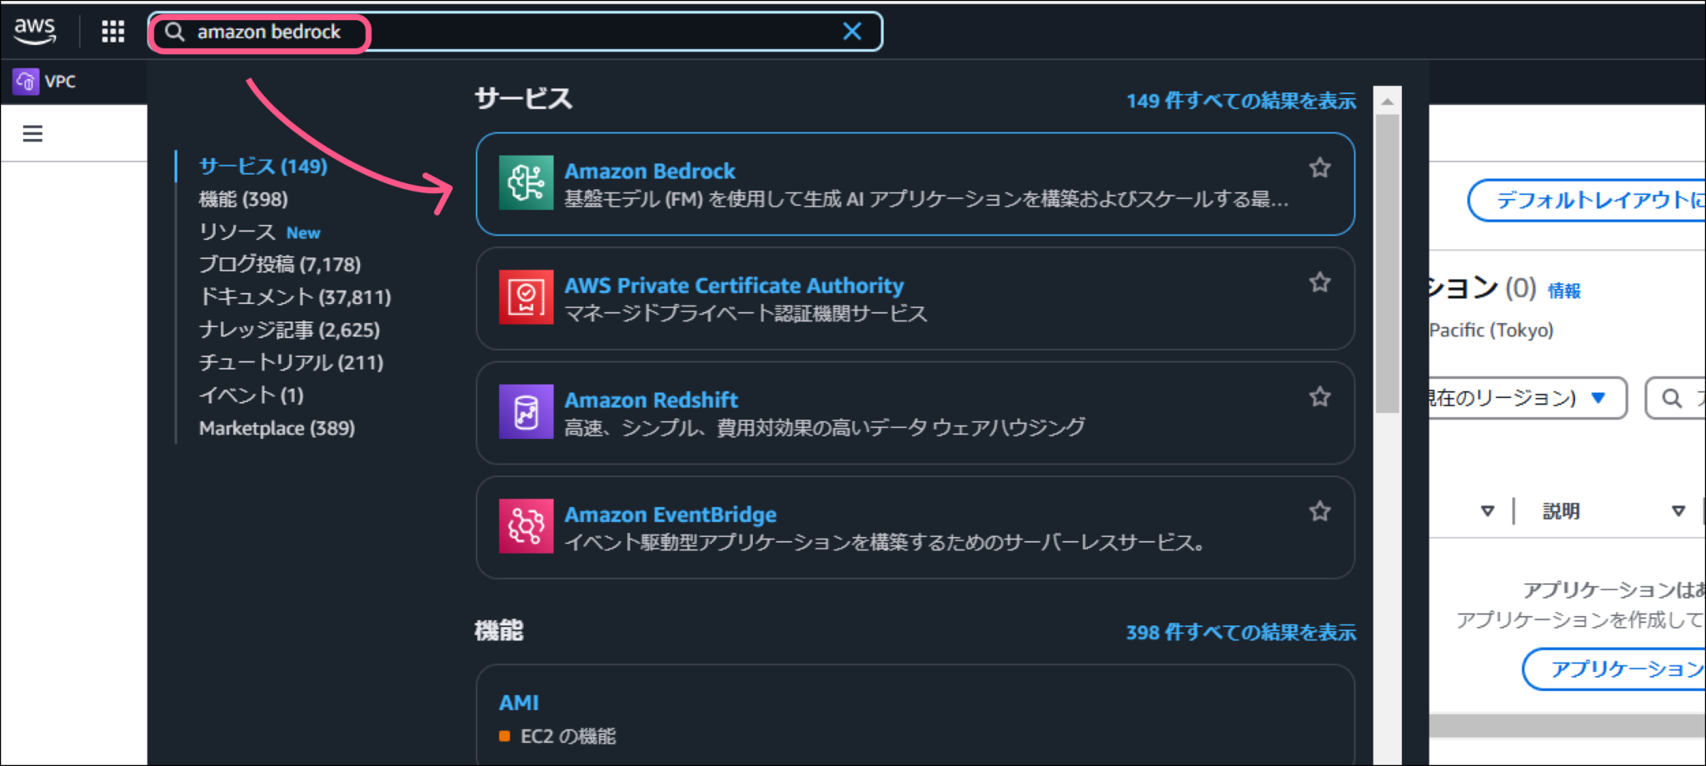Clear the search box with the X

[851, 31]
